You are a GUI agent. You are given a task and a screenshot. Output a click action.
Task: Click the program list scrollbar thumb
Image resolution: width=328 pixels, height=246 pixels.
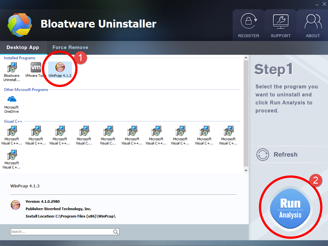click(x=246, y=114)
